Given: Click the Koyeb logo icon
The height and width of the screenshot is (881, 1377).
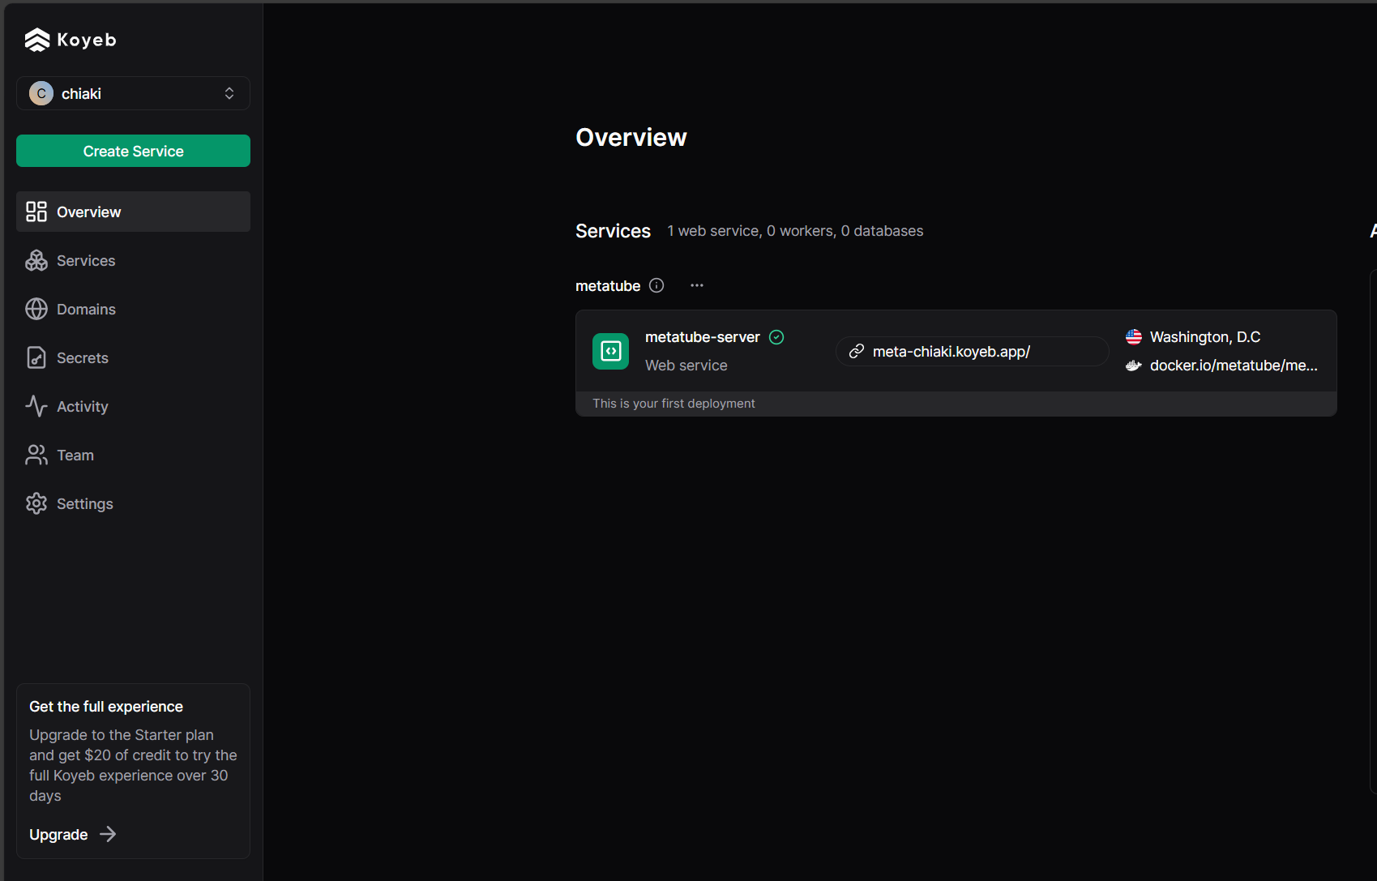Looking at the screenshot, I should tap(37, 40).
